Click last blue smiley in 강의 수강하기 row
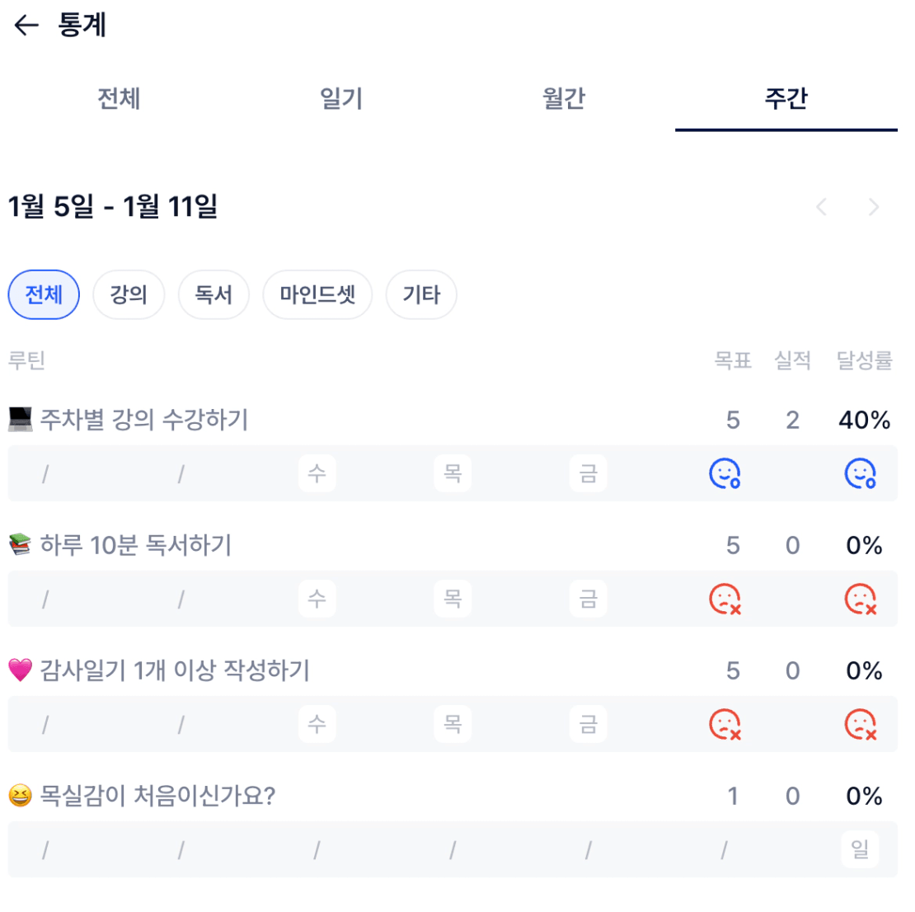 860,473
